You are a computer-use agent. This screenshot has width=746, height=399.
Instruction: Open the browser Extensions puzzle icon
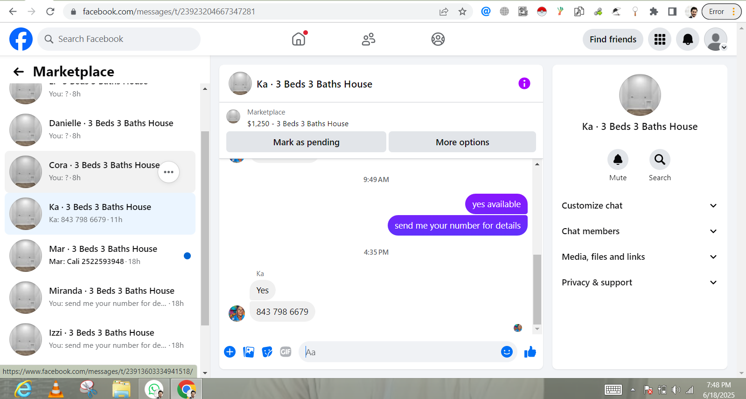[654, 12]
